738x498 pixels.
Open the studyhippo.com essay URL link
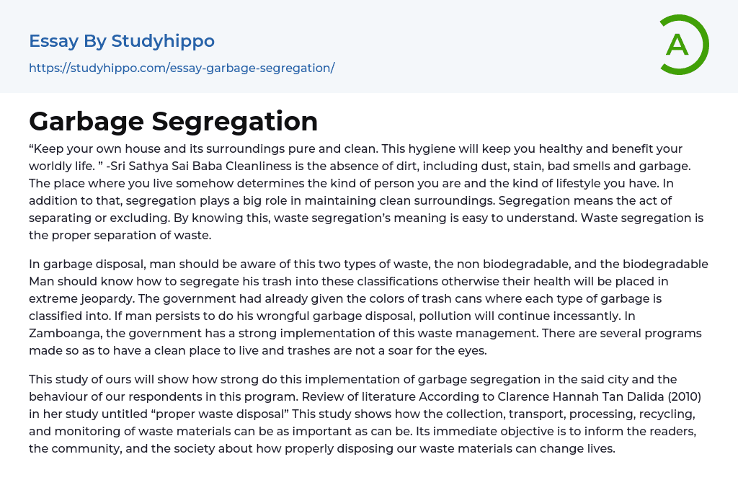tap(182, 68)
